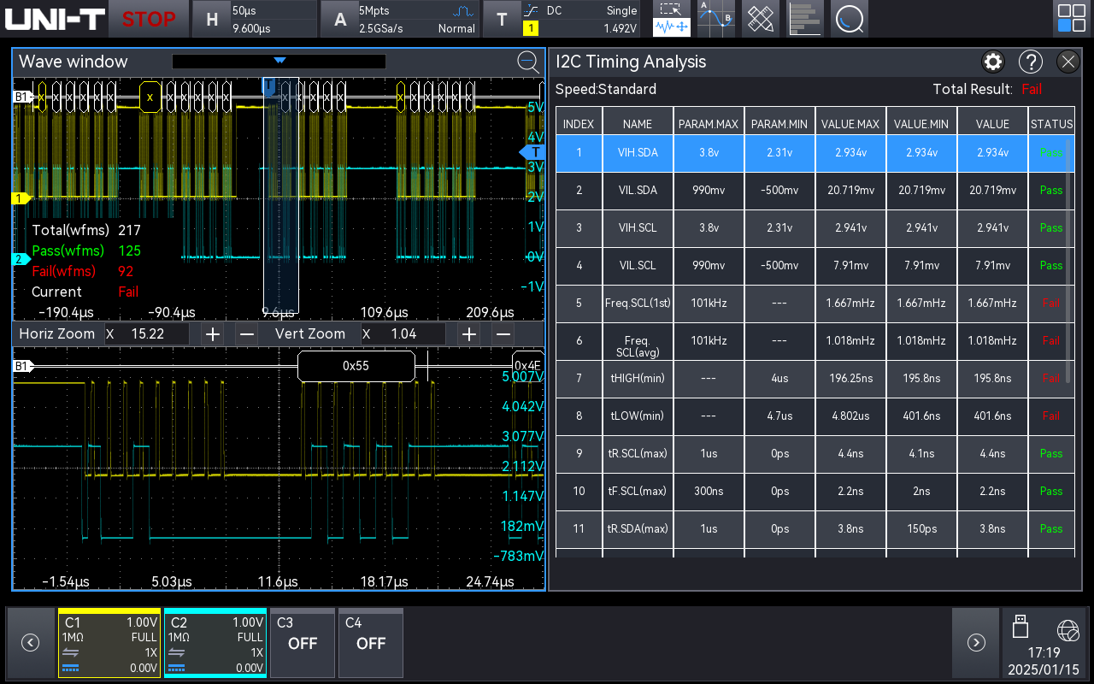Viewport: 1094px width, 684px height.
Task: Toggle the waveform move mode icon
Action: [672, 28]
